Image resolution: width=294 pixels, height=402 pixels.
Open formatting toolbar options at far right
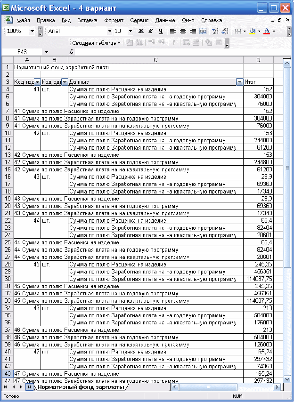click(x=289, y=31)
